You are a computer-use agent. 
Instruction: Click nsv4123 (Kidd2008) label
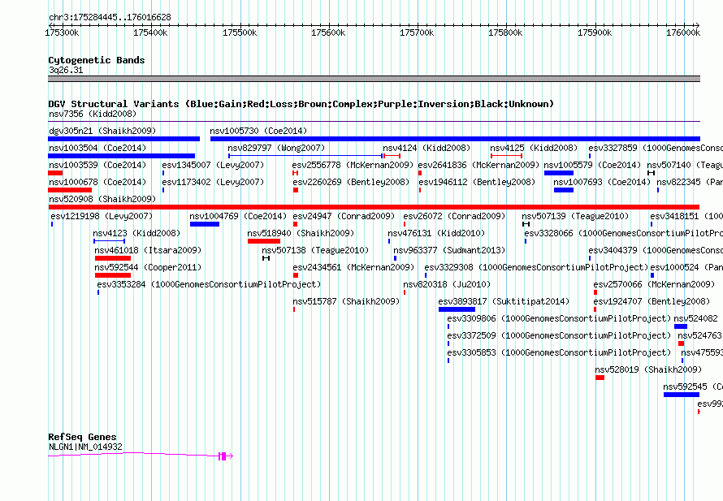[x=136, y=233]
